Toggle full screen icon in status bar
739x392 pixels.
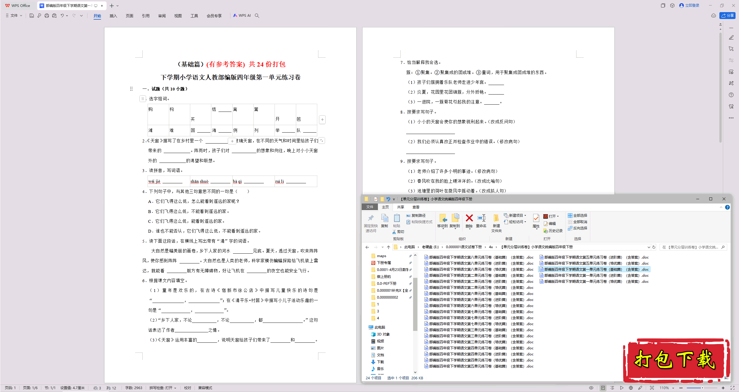[732, 388]
